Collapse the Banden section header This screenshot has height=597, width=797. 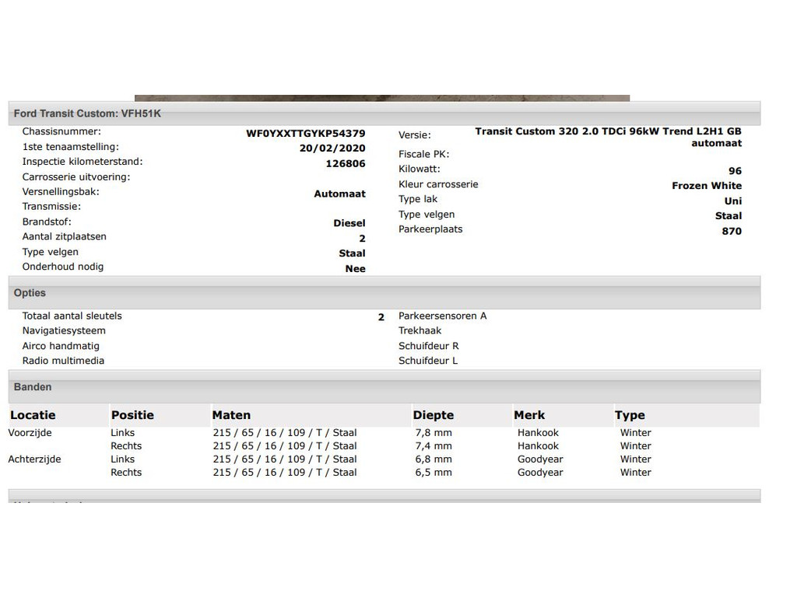pyautogui.click(x=33, y=387)
